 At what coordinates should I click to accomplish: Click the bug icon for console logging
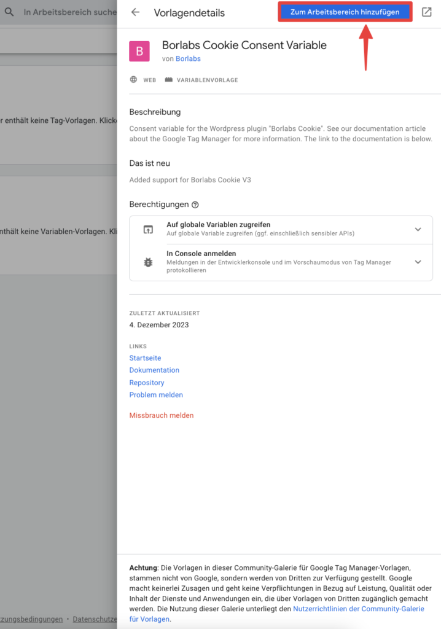148,262
